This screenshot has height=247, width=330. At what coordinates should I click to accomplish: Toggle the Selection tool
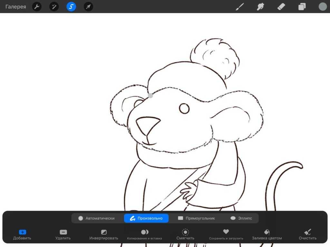(x=71, y=6)
